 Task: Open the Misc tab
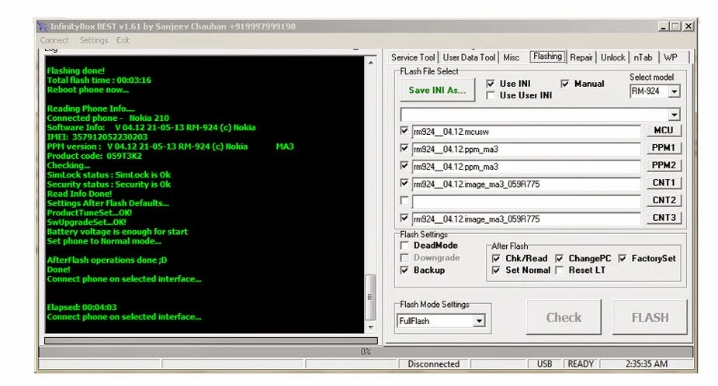click(511, 57)
